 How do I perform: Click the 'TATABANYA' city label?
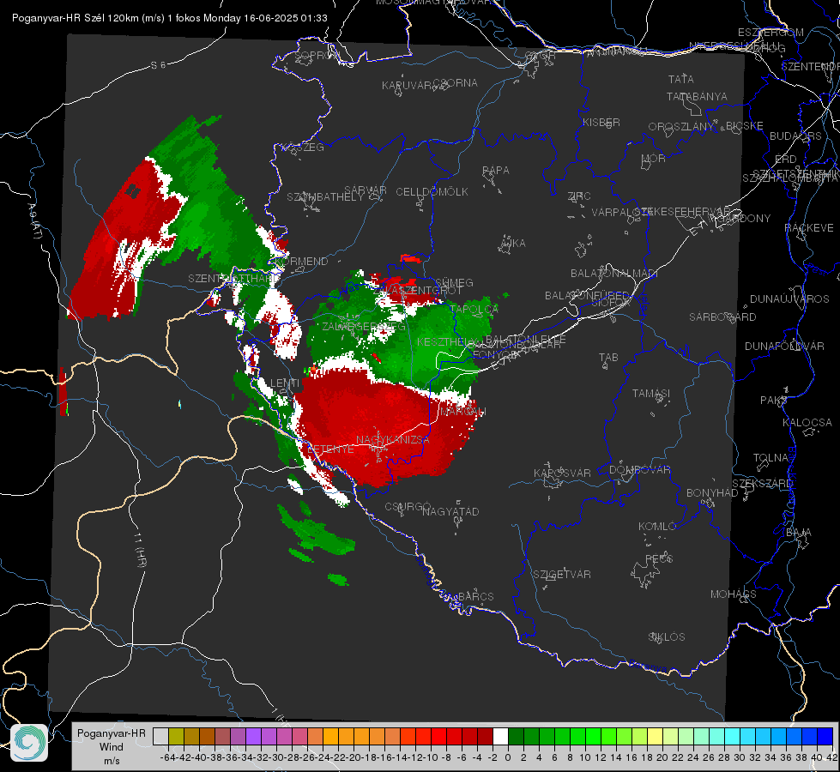click(697, 96)
